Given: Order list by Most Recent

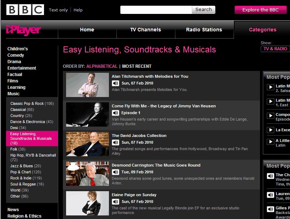Looking at the screenshot, I should click(137, 66).
